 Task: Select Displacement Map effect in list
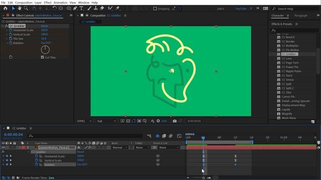[x=293, y=105]
